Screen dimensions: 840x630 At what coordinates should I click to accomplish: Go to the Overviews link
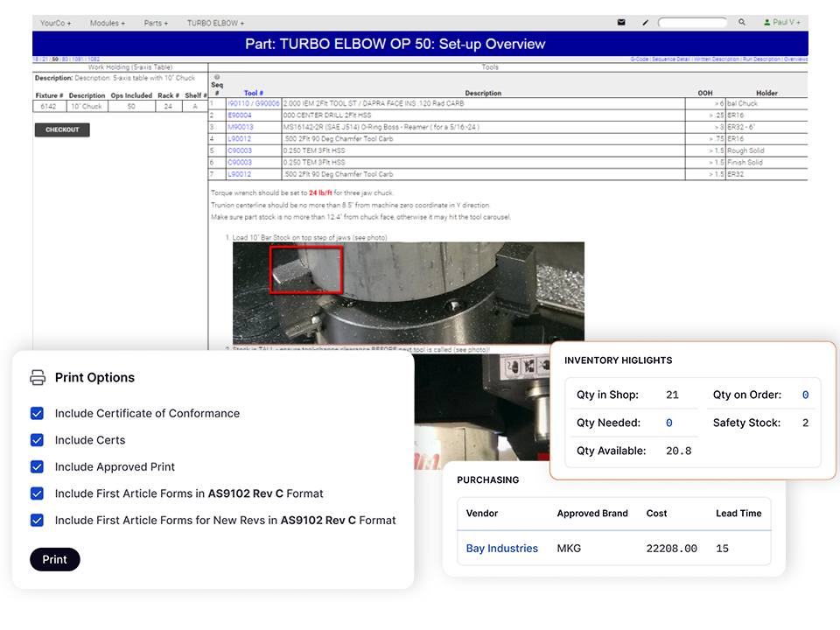click(x=795, y=59)
